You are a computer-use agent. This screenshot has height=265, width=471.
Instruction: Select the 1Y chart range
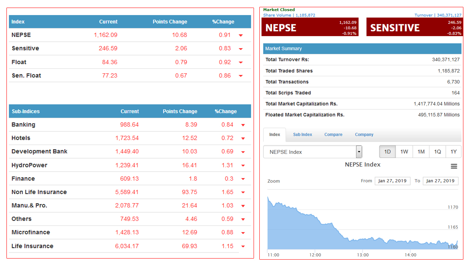(453, 151)
